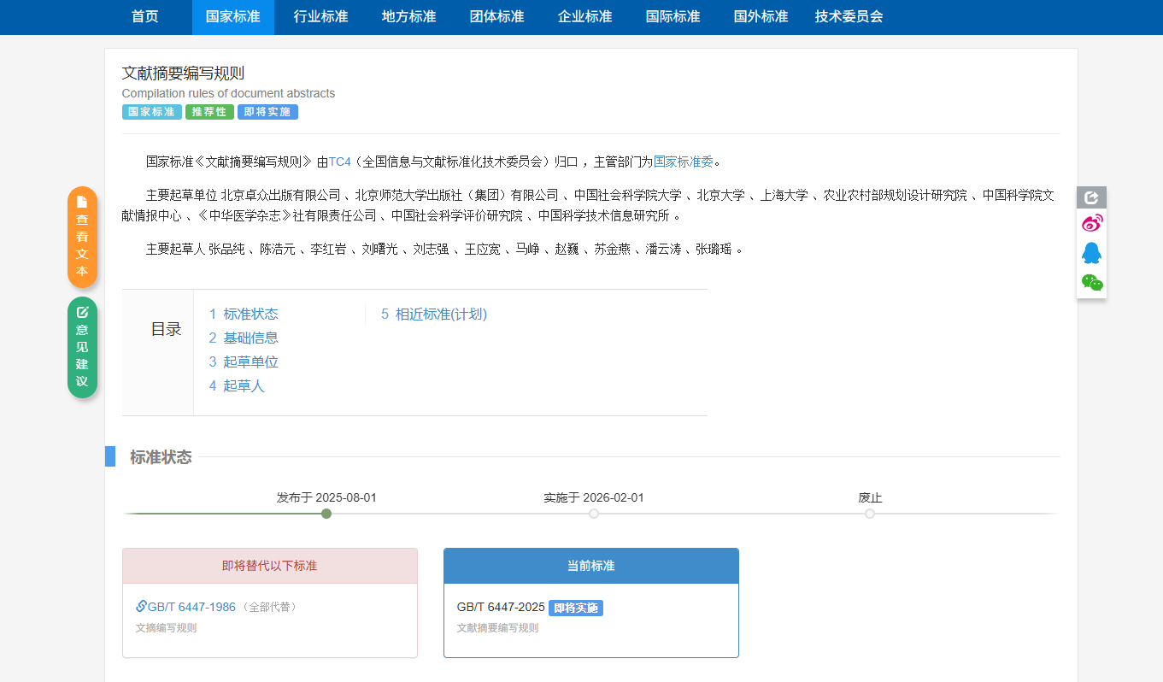Click the share arrow icon on right sidebar

(x=1091, y=197)
